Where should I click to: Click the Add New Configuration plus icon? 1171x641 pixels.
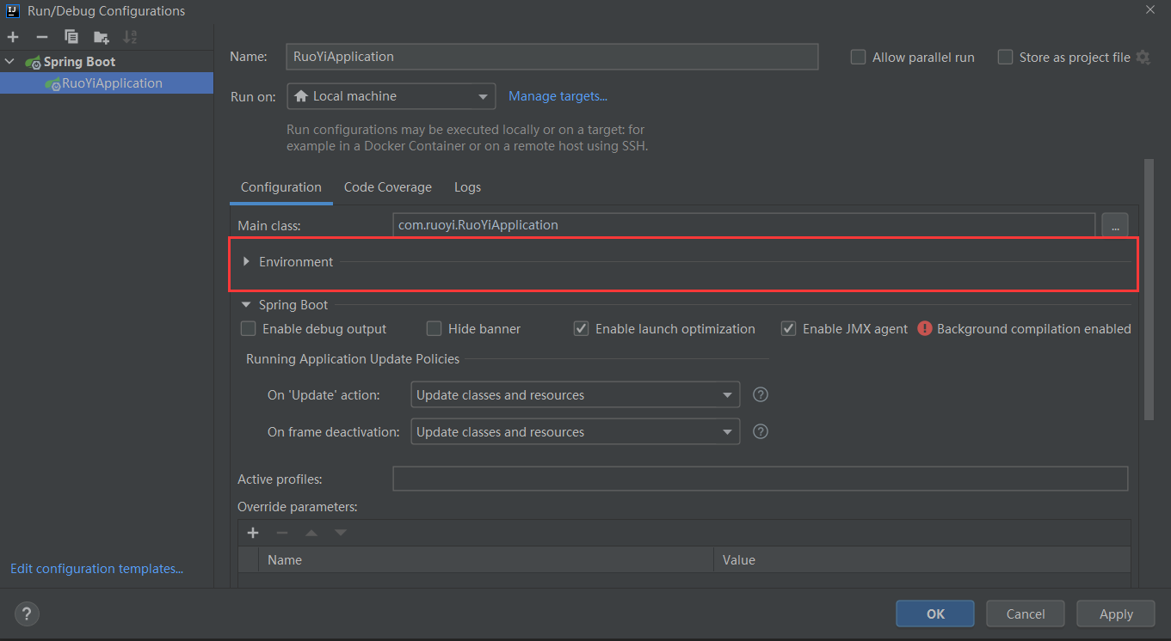coord(13,37)
